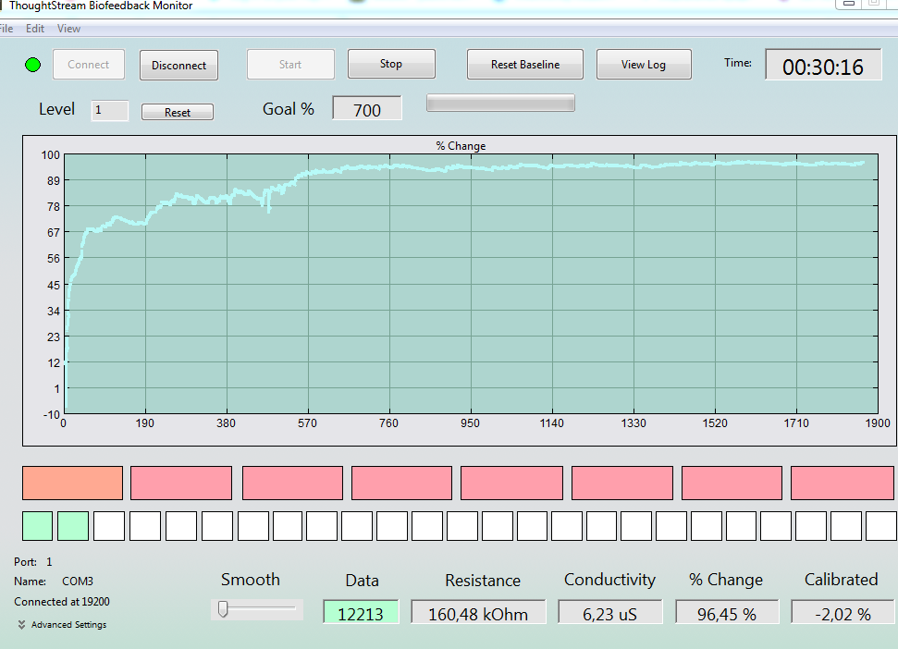Click the Disconnect button
Viewport: 898px width, 649px height.
[178, 66]
